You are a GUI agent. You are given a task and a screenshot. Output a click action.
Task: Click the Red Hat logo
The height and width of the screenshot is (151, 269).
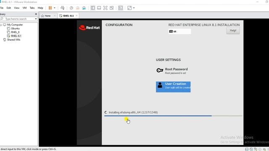[89, 28]
